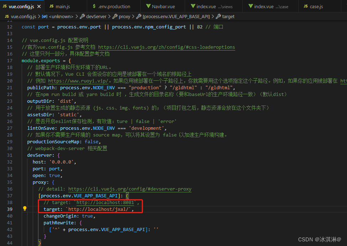Screen dimensions: 347x246
Task: Click the dollar icon on the .env.production tab
Action: [x=94, y=6]
